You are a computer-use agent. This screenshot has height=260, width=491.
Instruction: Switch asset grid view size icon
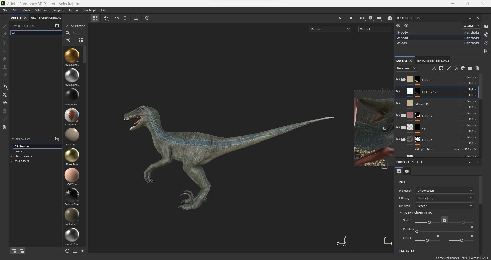81,40
